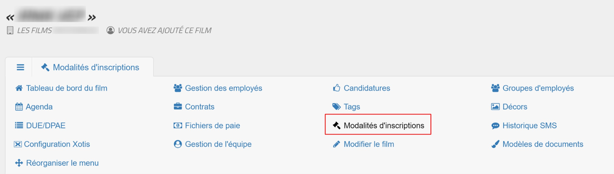Image resolution: width=614 pixels, height=174 pixels.
Task: Select the Modalités d'inscriptions tab
Action: point(91,67)
